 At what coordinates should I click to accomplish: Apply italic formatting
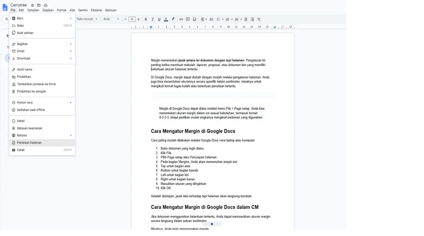pyautogui.click(x=153, y=19)
